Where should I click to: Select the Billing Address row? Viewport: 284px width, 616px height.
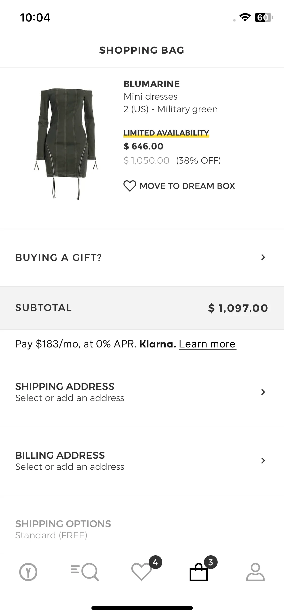(142, 460)
